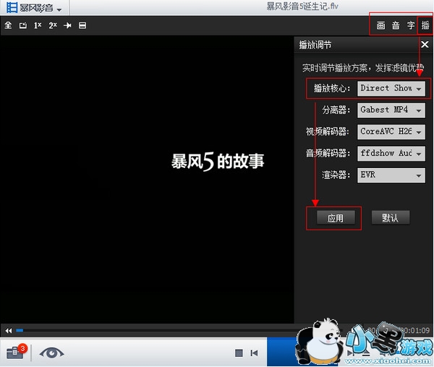Screen dimensions: 434x367
Task: Set playback size to 2x
Action: coord(53,25)
